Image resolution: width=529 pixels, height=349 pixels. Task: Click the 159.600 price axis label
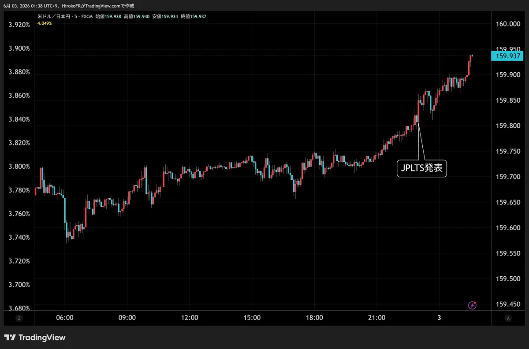point(508,228)
